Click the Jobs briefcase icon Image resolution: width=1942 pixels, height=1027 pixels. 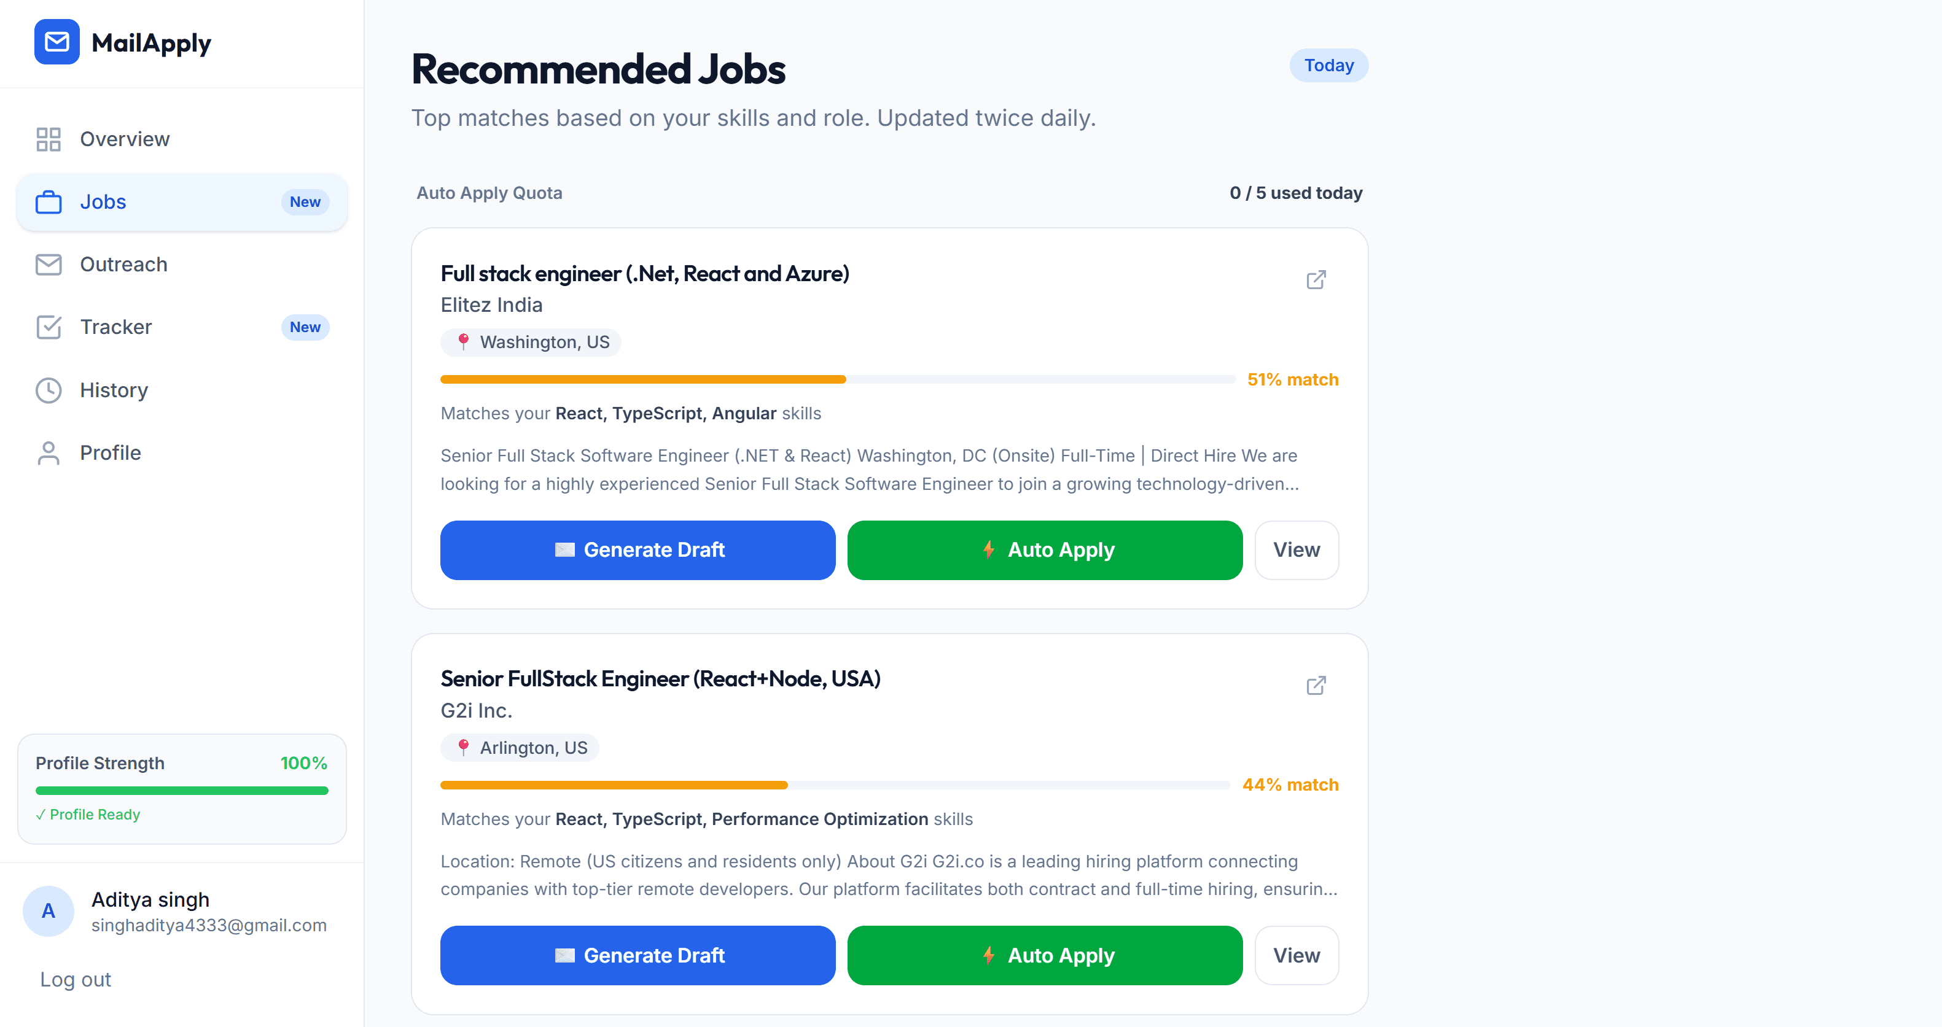pyautogui.click(x=49, y=202)
